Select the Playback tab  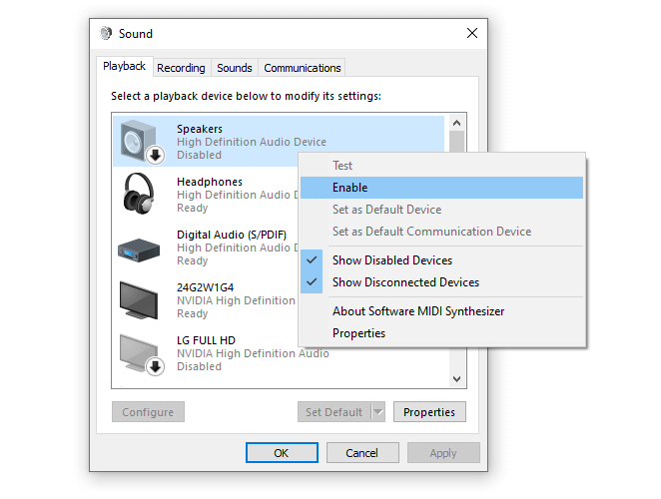(x=125, y=66)
